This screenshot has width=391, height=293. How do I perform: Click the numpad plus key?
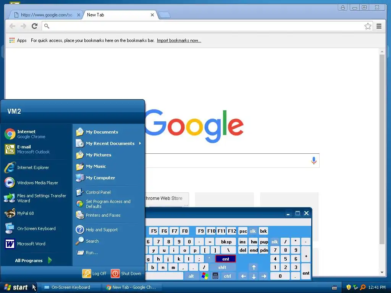point(306,254)
